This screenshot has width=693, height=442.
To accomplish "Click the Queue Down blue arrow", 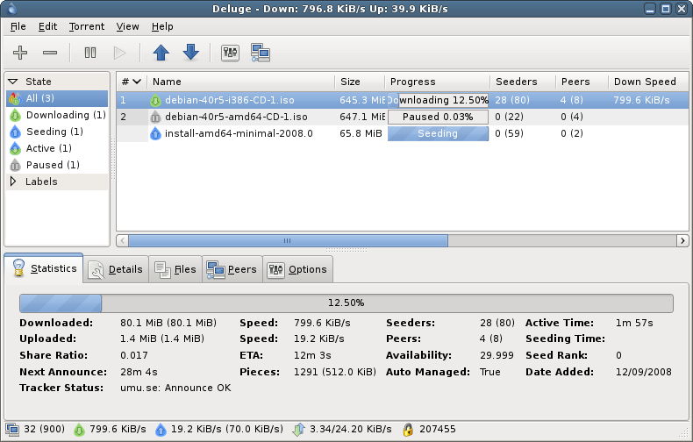I will click(190, 53).
